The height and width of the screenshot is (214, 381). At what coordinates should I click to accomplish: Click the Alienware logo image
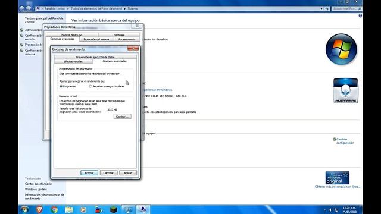[345, 90]
